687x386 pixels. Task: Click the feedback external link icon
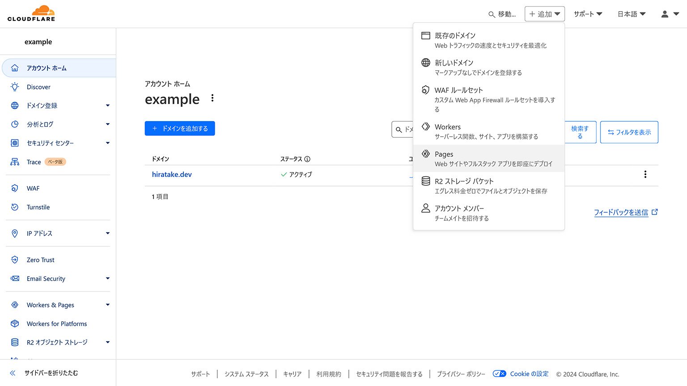click(655, 212)
